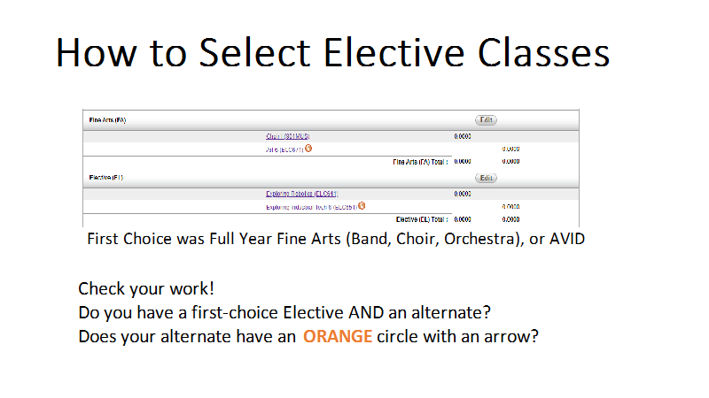Click orange alternate icon beside Industrial Tech 8
Viewport: 709px width, 398px height.
362,206
